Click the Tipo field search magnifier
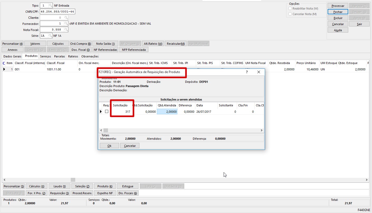This screenshot has height=213, width=372. [50, 6]
